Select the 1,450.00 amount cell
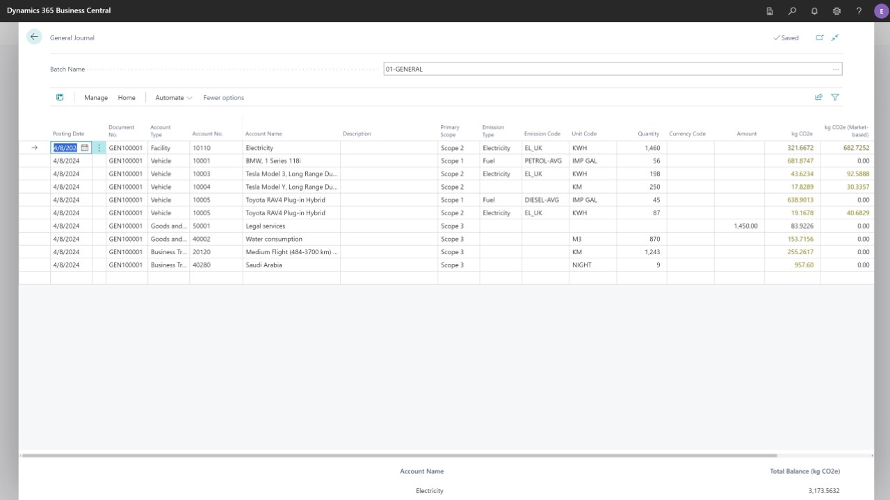Image resolution: width=890 pixels, height=500 pixels. pos(739,226)
